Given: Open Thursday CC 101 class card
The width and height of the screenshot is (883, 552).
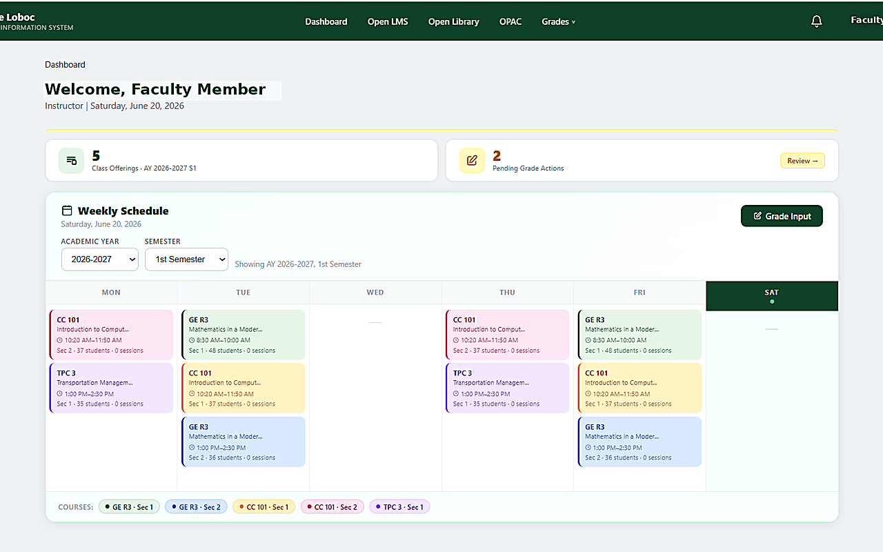Looking at the screenshot, I should point(508,335).
